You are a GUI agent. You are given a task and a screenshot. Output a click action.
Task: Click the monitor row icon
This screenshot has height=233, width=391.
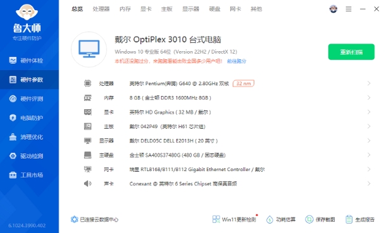coord(87,141)
